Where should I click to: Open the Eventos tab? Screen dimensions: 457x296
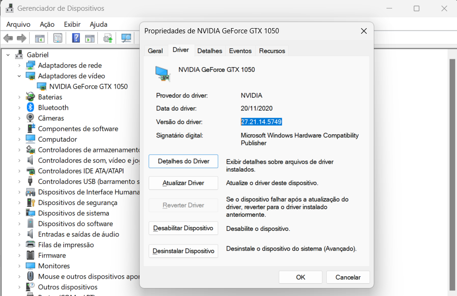(240, 51)
